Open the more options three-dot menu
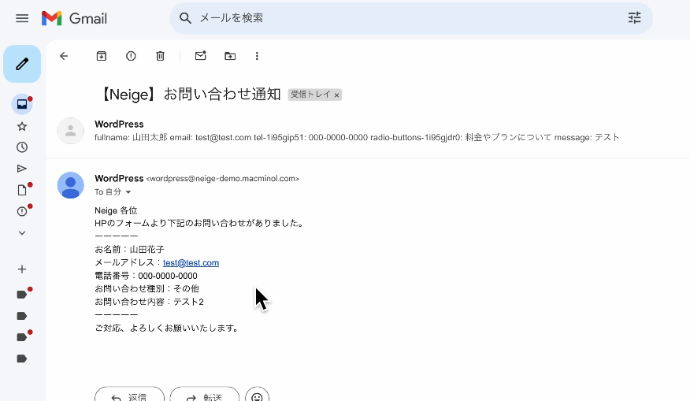The width and height of the screenshot is (690, 401). click(x=257, y=56)
